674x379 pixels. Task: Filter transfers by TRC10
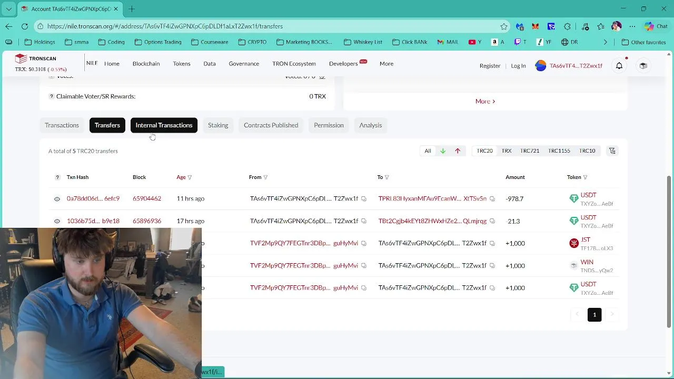[587, 151]
